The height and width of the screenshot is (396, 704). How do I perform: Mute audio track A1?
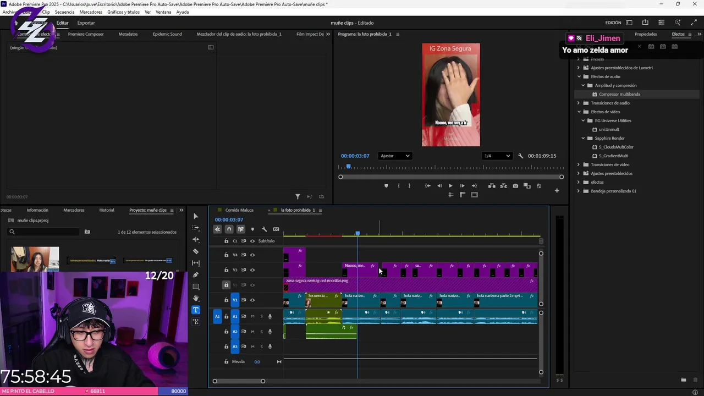coord(252,316)
